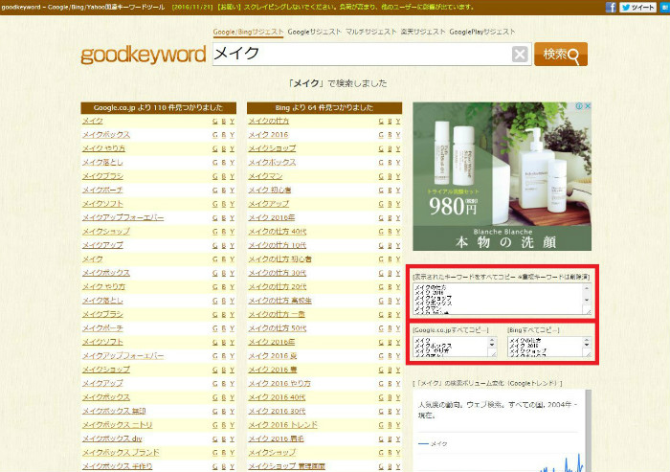This screenshot has width=670, height=472.
Task: Open Bing keyword メイク 2016 眉毛
Action: coord(276,438)
